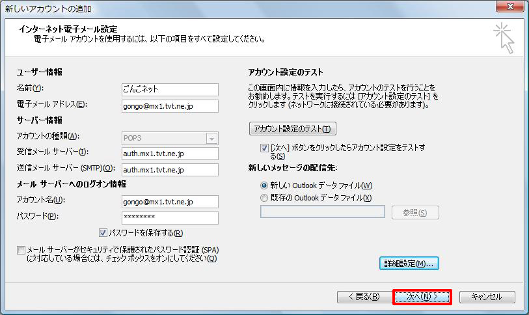
Task: Click the existing data file path field
Action: pyautogui.click(x=323, y=212)
